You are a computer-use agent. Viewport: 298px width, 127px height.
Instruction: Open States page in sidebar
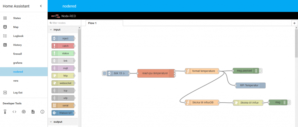17,18
